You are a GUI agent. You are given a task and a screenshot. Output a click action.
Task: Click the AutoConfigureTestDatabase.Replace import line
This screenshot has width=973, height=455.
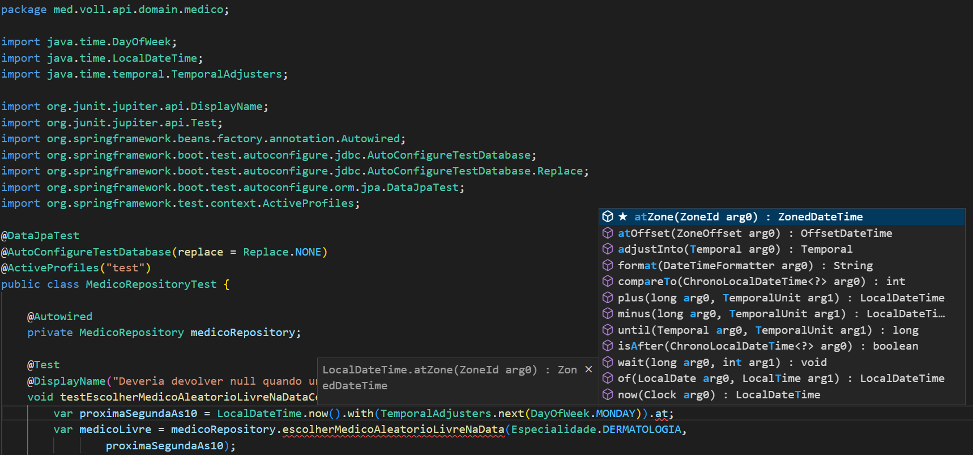tap(295, 171)
